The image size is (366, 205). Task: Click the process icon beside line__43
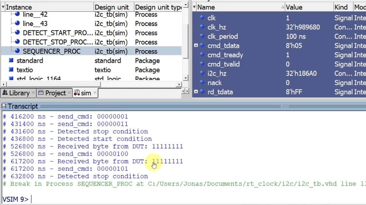coord(17,23)
